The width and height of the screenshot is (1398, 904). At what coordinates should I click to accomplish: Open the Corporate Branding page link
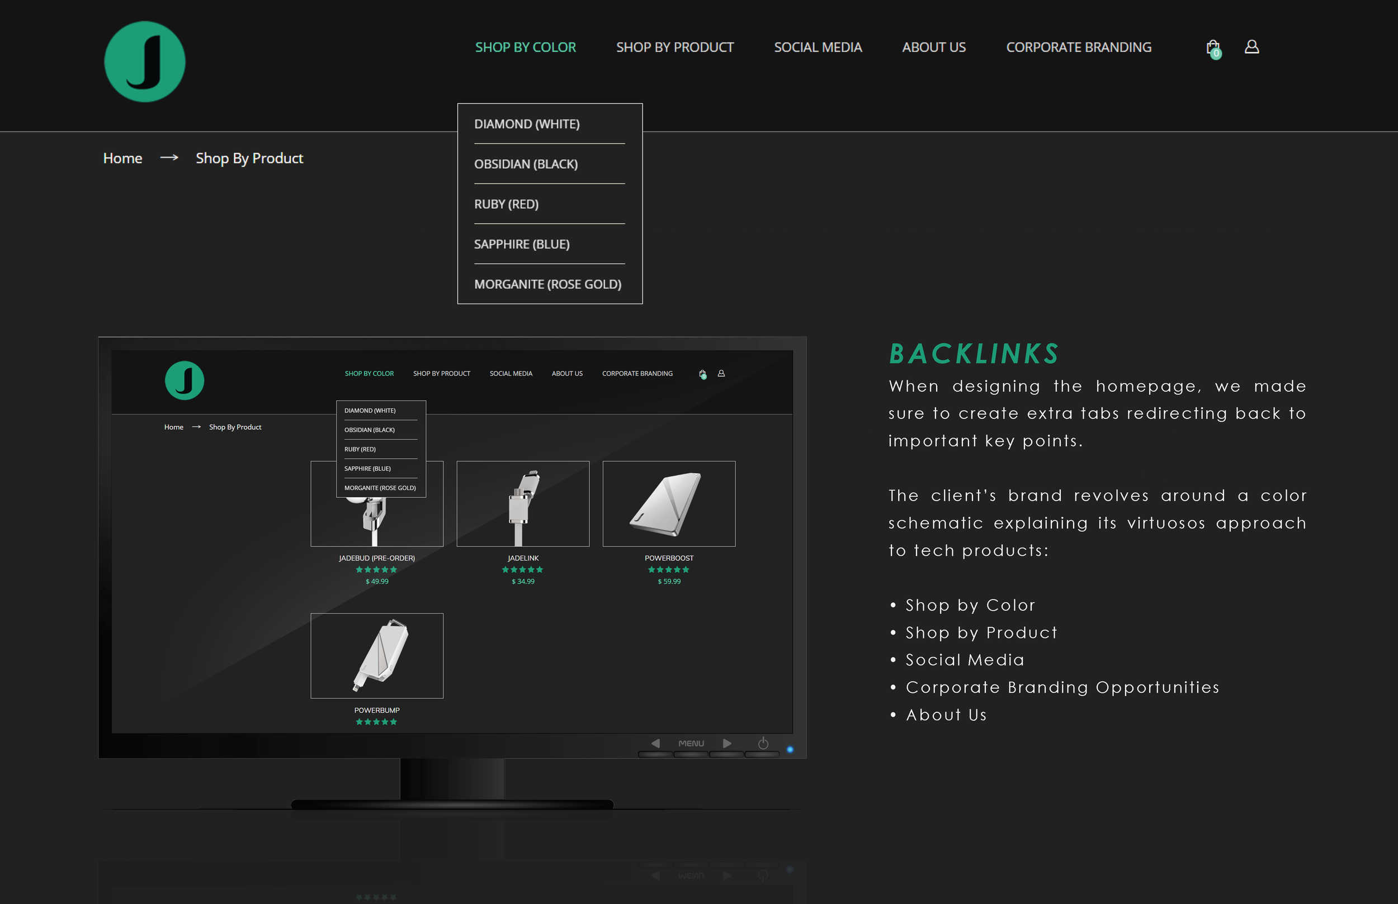coord(1079,47)
